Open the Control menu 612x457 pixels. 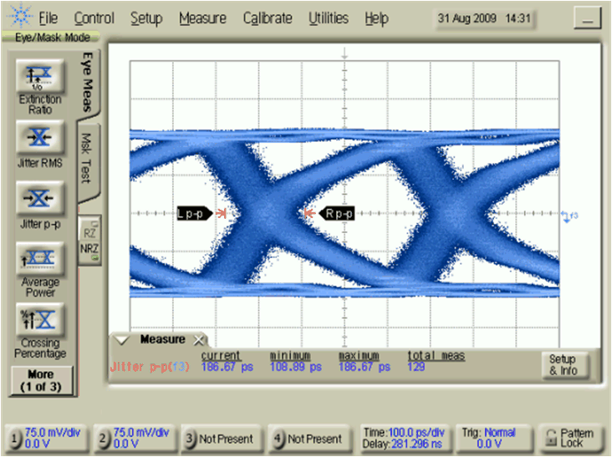[94, 18]
